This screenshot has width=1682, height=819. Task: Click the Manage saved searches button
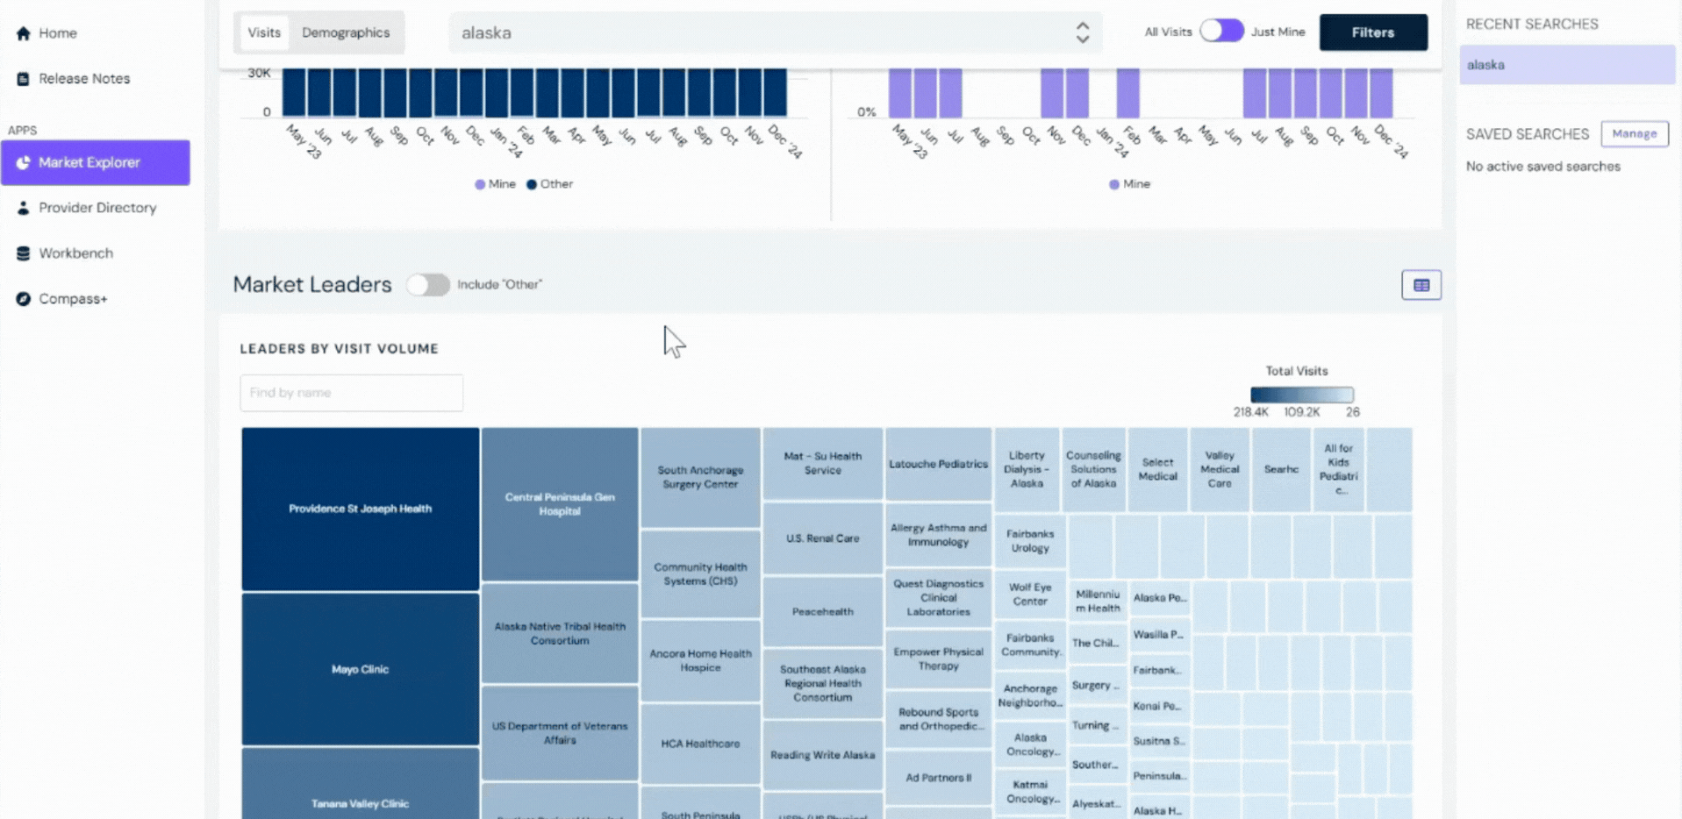[1635, 133]
